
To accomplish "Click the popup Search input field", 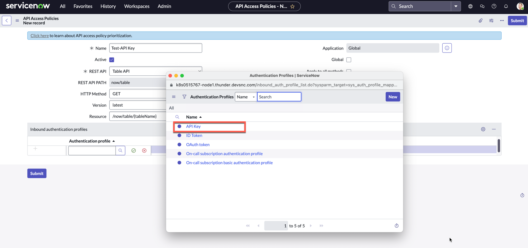I will [279, 97].
